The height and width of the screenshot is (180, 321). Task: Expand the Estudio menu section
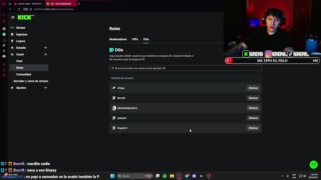(46, 48)
